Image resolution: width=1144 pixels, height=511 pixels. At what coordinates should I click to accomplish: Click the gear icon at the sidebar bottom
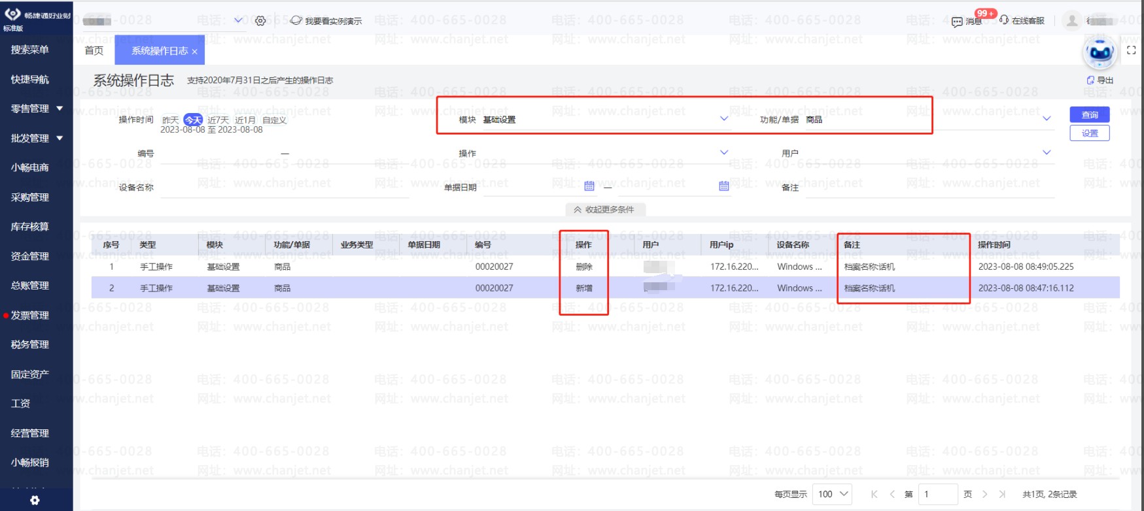coord(35,500)
